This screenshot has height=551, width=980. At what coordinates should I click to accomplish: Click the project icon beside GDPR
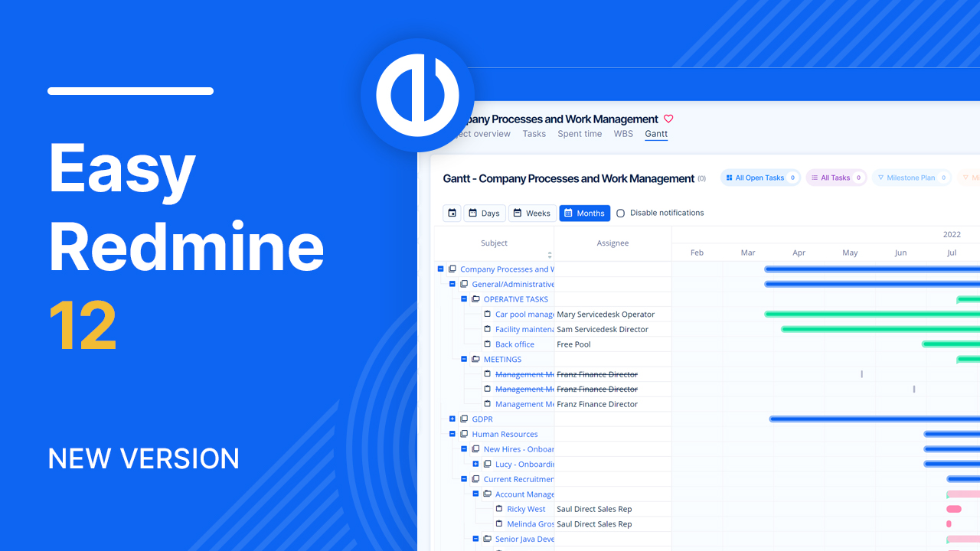click(463, 419)
